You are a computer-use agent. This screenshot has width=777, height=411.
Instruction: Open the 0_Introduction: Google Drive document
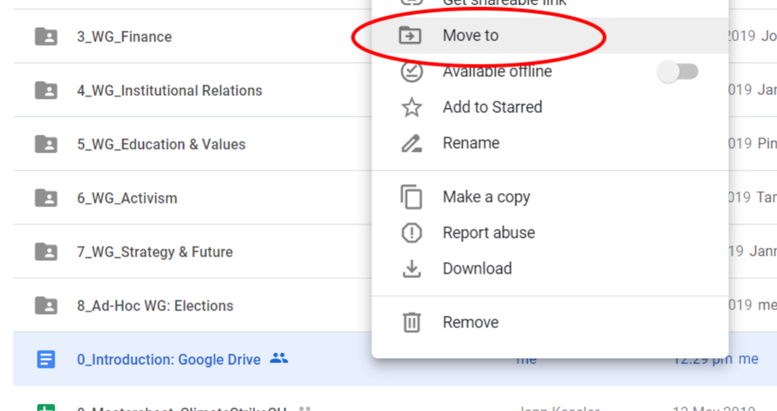pos(168,359)
